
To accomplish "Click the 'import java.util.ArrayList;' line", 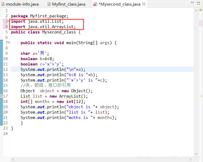I will pos(43,27).
